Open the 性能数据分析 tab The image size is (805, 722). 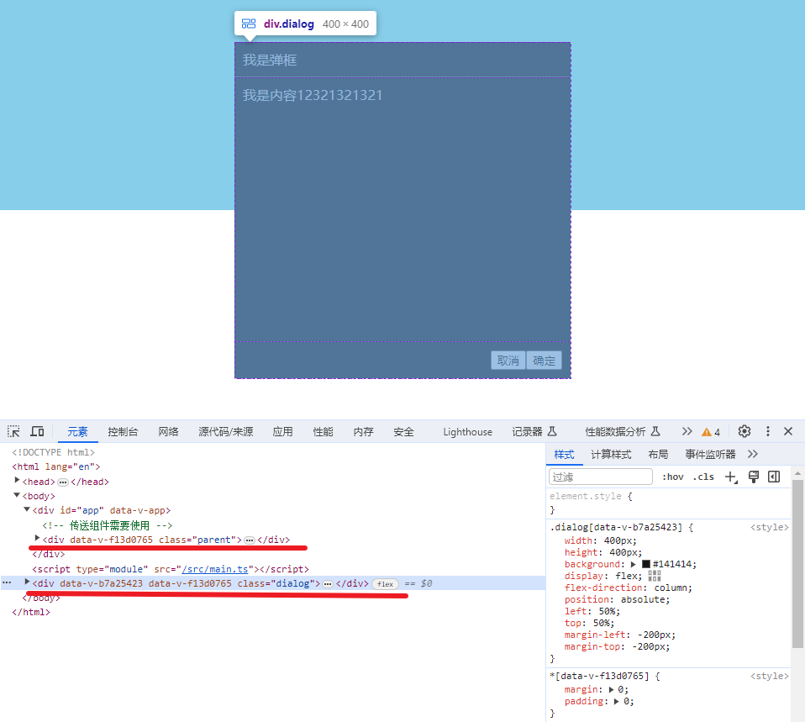pos(622,432)
